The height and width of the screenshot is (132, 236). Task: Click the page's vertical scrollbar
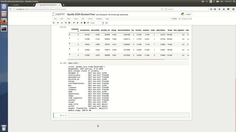point(235,105)
